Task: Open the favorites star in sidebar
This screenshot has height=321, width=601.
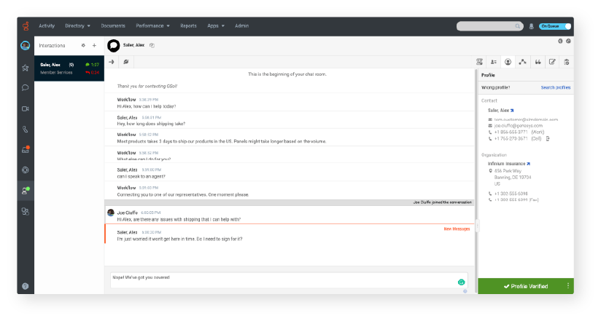Action: click(x=26, y=68)
